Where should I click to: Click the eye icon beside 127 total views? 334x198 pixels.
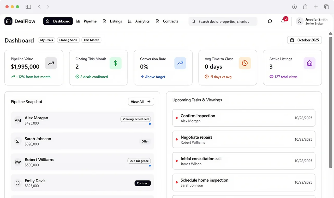coord(271,77)
